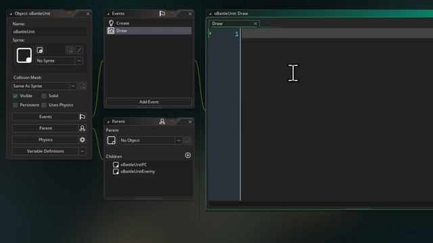Viewport: 433px width, 243px height.
Task: Select child oBattleUnitEnemy
Action: [x=137, y=171]
